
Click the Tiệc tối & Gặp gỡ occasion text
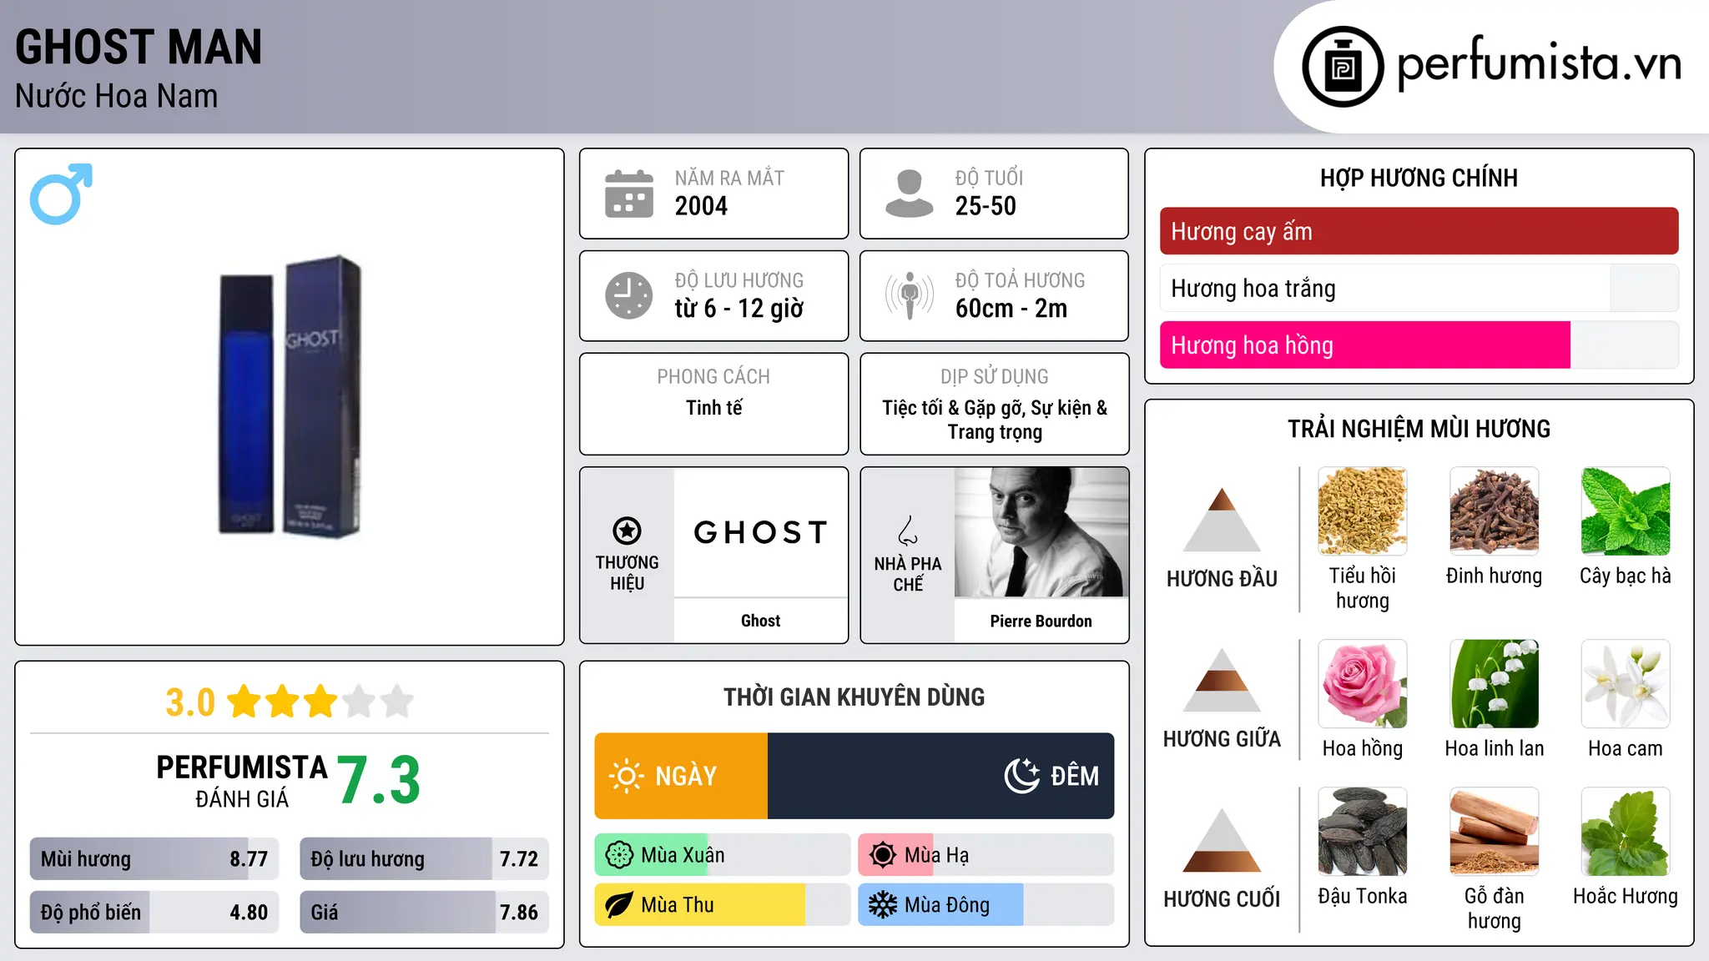[995, 420]
